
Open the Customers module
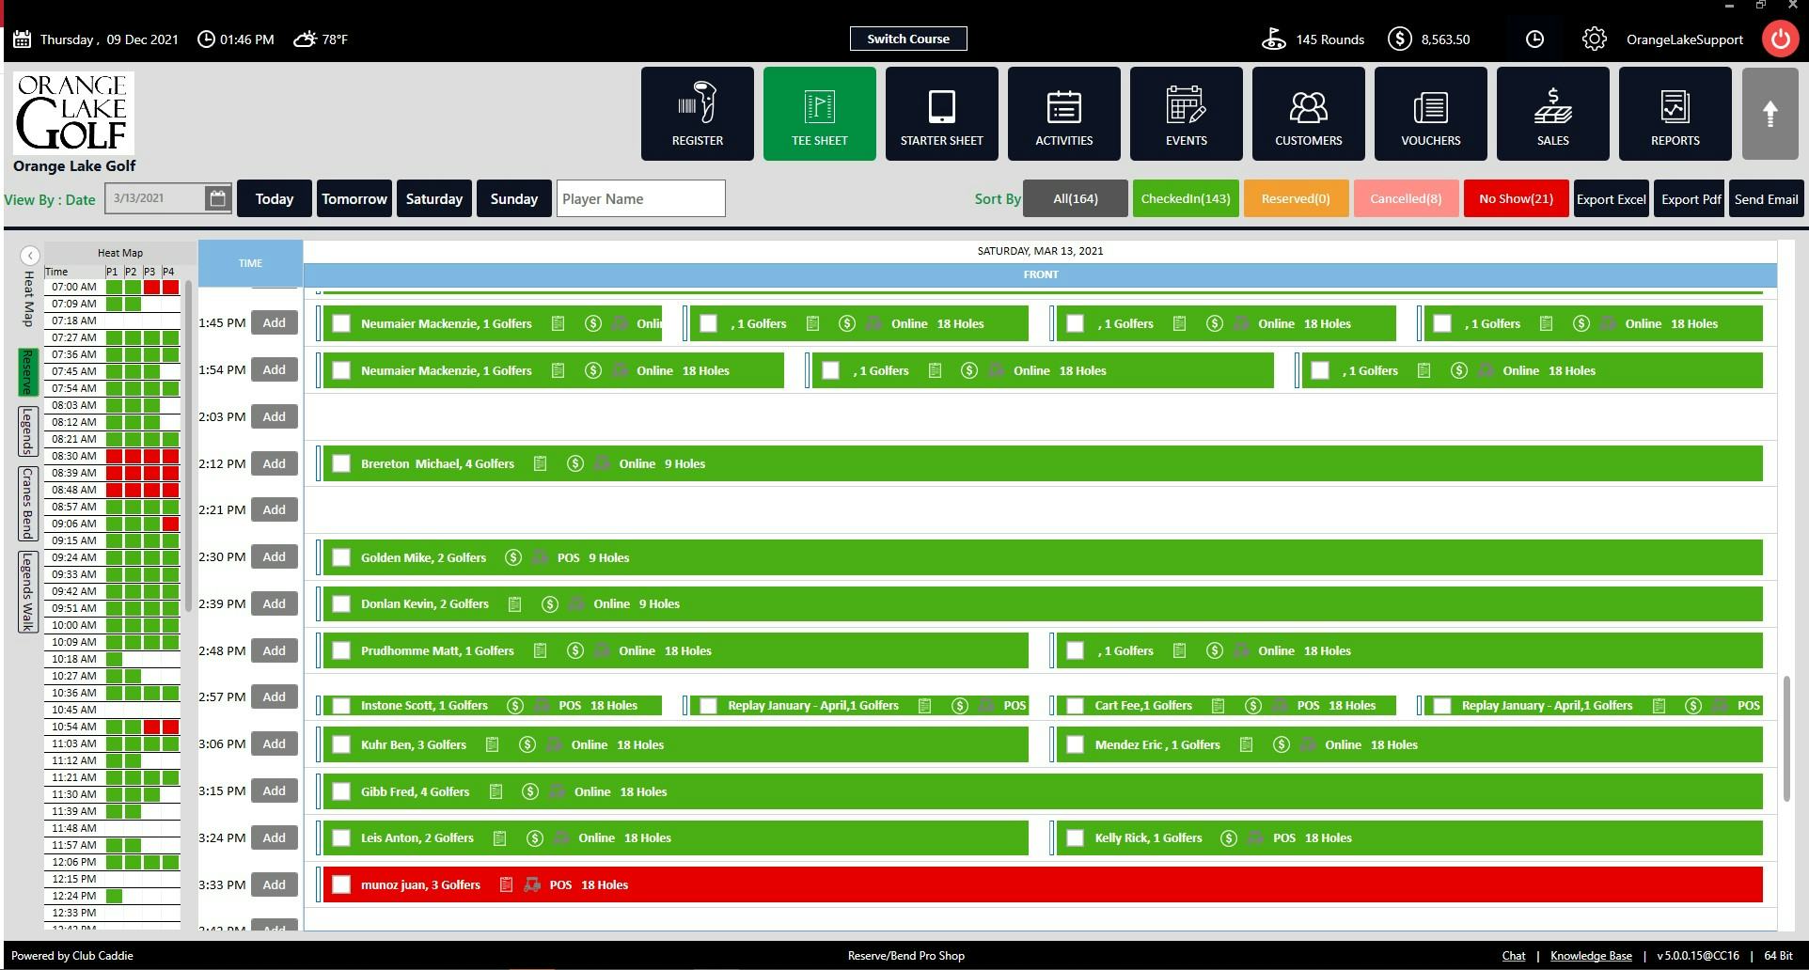[x=1308, y=113]
